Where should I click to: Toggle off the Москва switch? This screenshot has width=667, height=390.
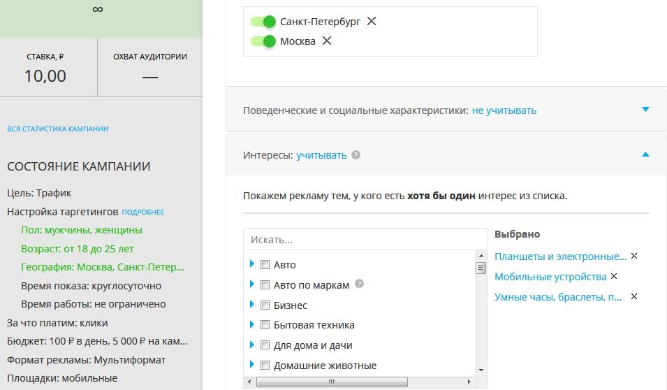point(263,41)
